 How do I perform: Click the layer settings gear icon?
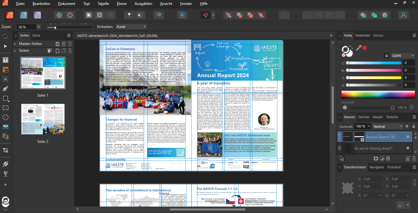(x=407, y=126)
